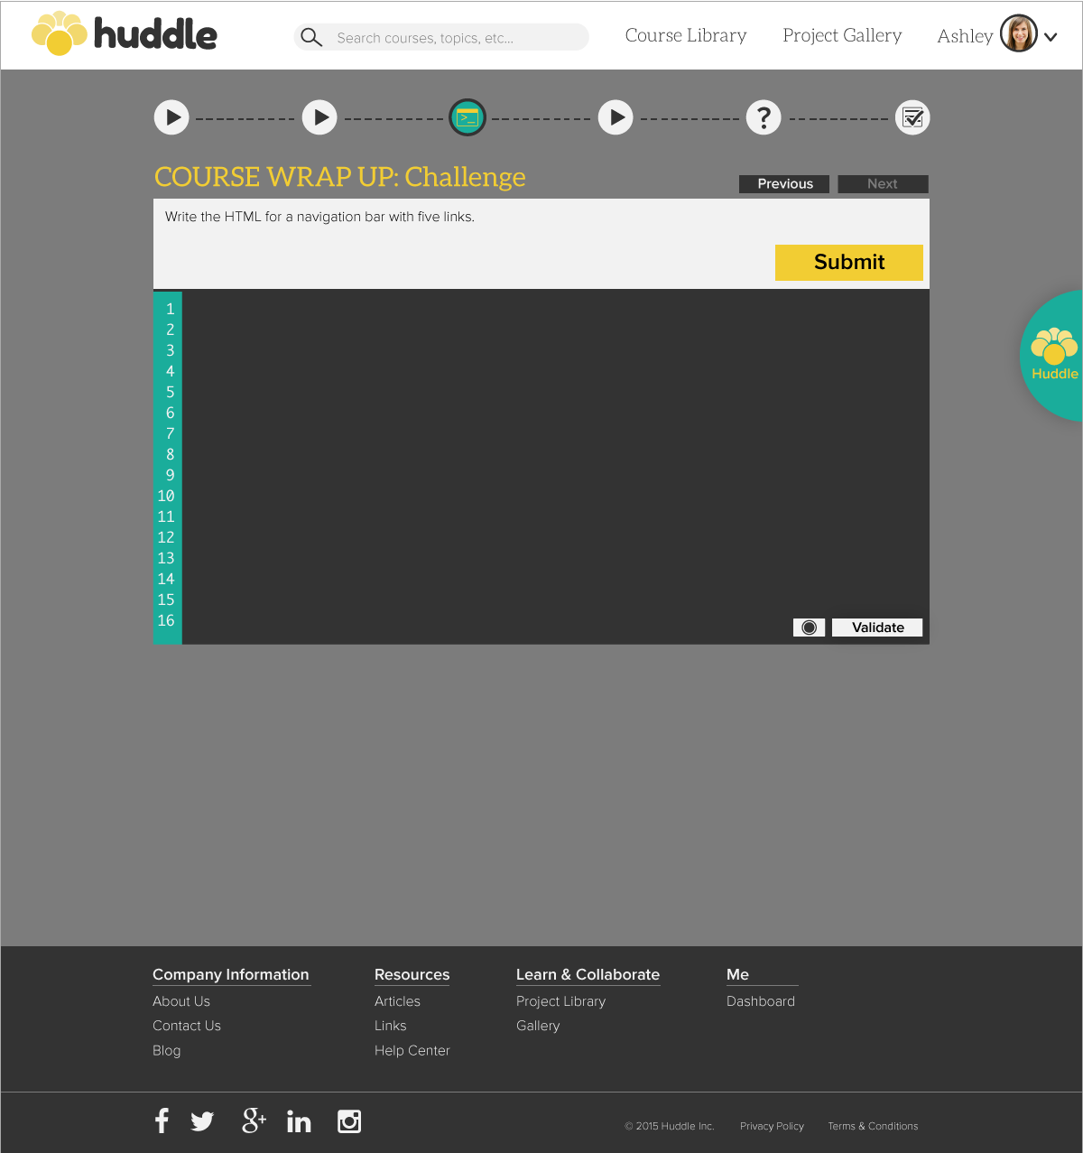Viewport: 1083px width, 1153px height.
Task: Open the About Us footer link
Action: pyautogui.click(x=181, y=1001)
